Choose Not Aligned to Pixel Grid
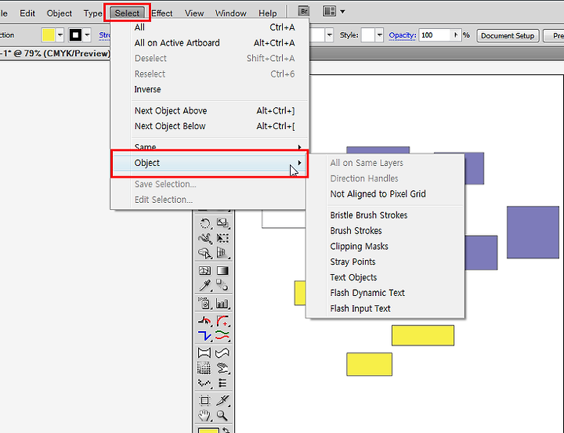This screenshot has width=564, height=433. tap(385, 194)
